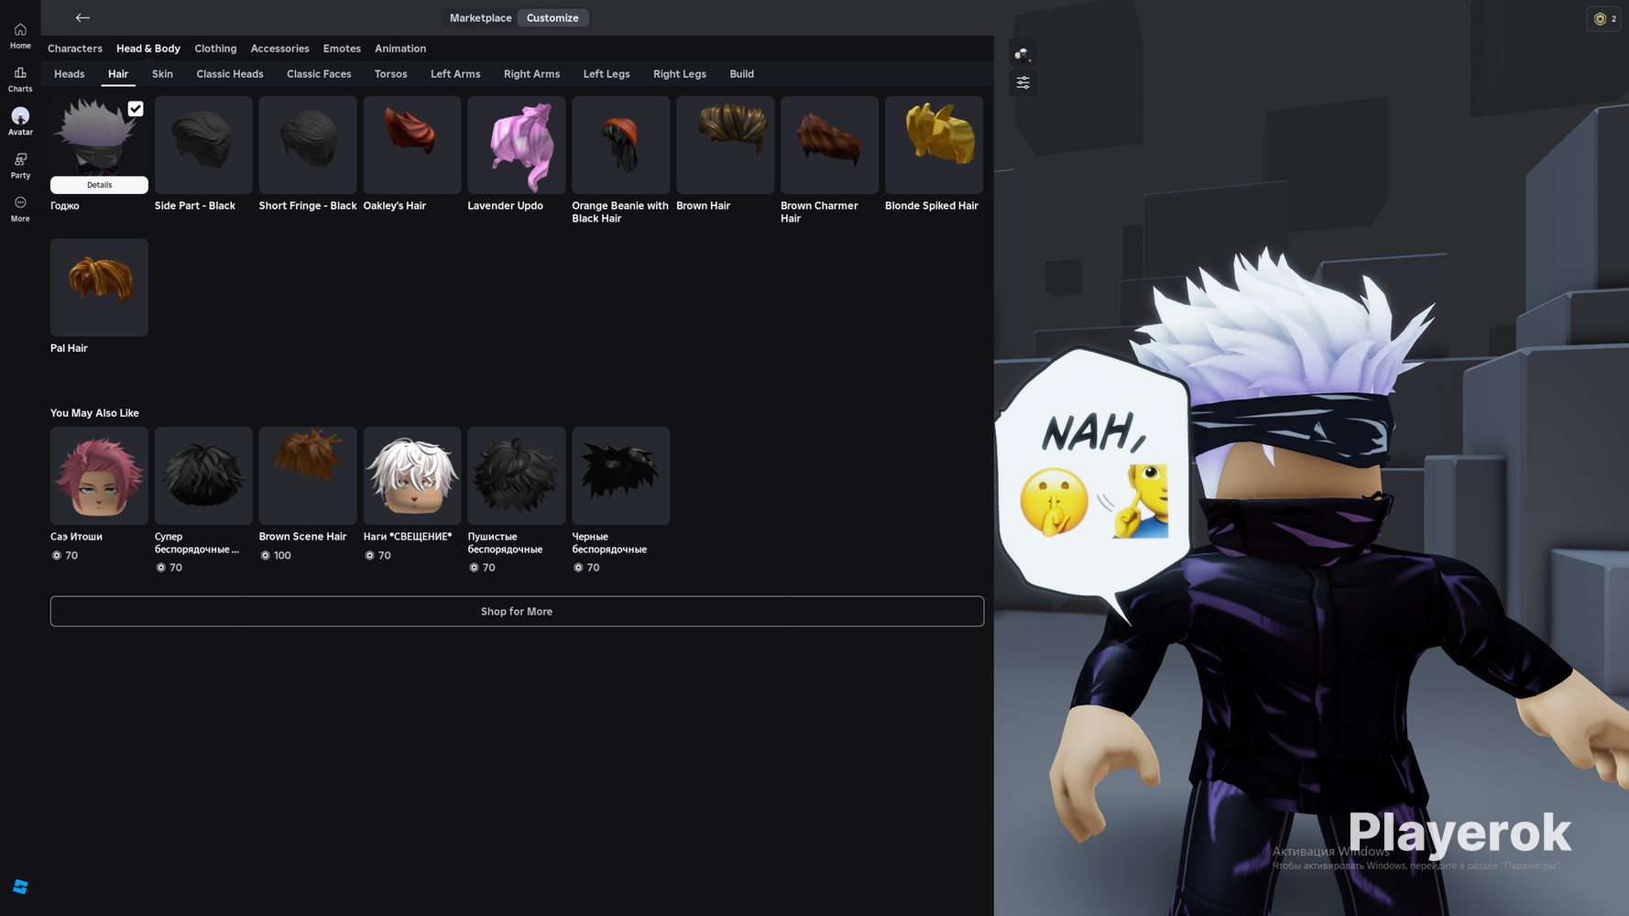Click the Саэ Итоши title text
Image resolution: width=1629 pixels, height=916 pixels.
click(x=76, y=537)
